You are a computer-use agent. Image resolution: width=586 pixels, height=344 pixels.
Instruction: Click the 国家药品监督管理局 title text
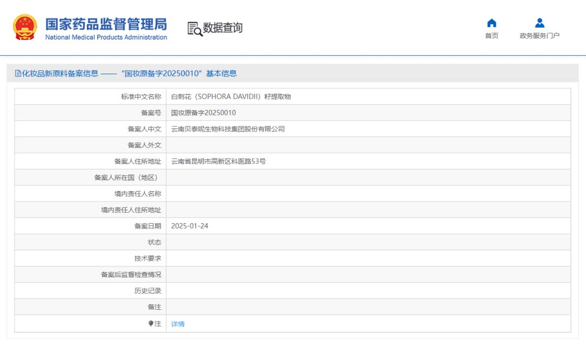click(106, 24)
